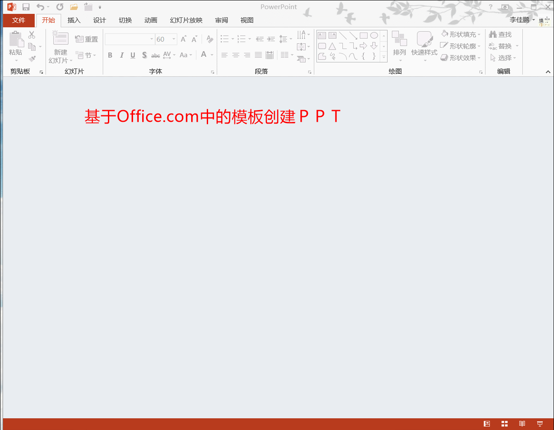Open the Font Color (A) dropdown arrow
Image resolution: width=554 pixels, height=430 pixels.
[212, 55]
